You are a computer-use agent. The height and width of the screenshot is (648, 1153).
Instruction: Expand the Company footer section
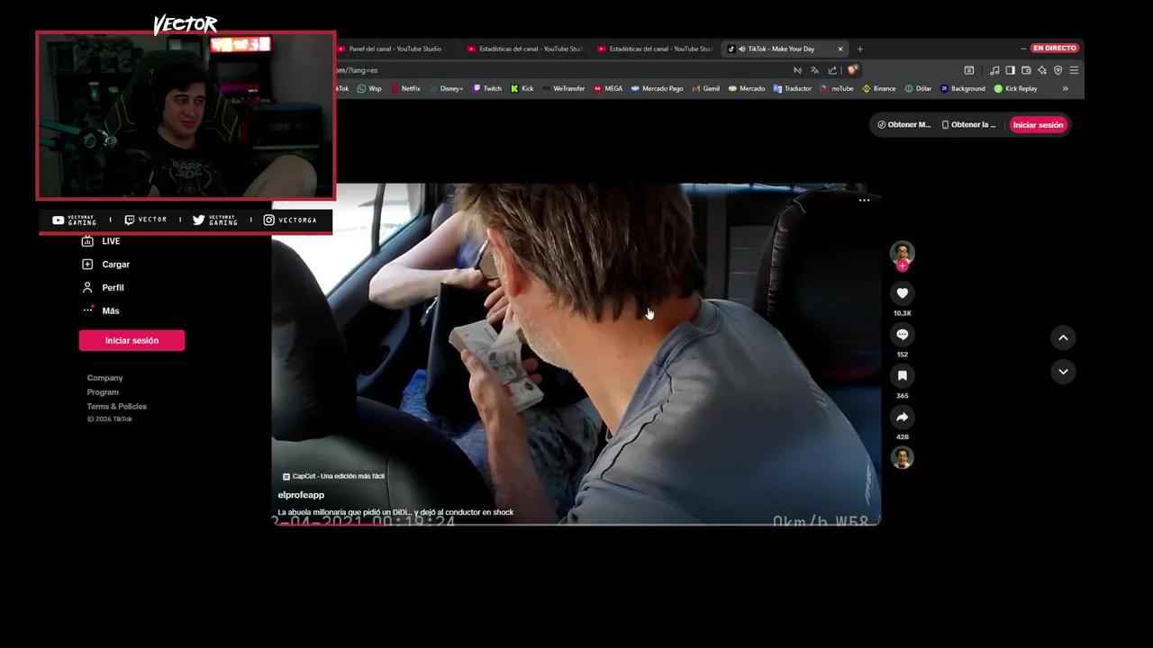(104, 378)
